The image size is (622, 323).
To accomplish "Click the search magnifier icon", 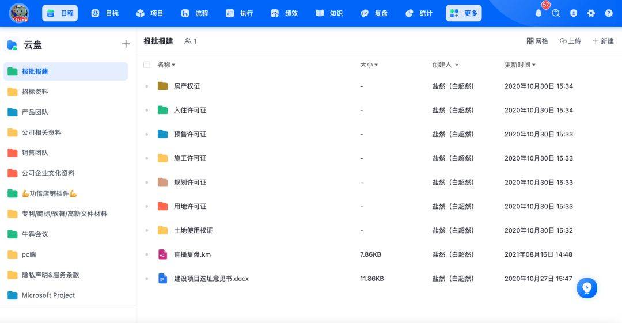I will click(556, 13).
